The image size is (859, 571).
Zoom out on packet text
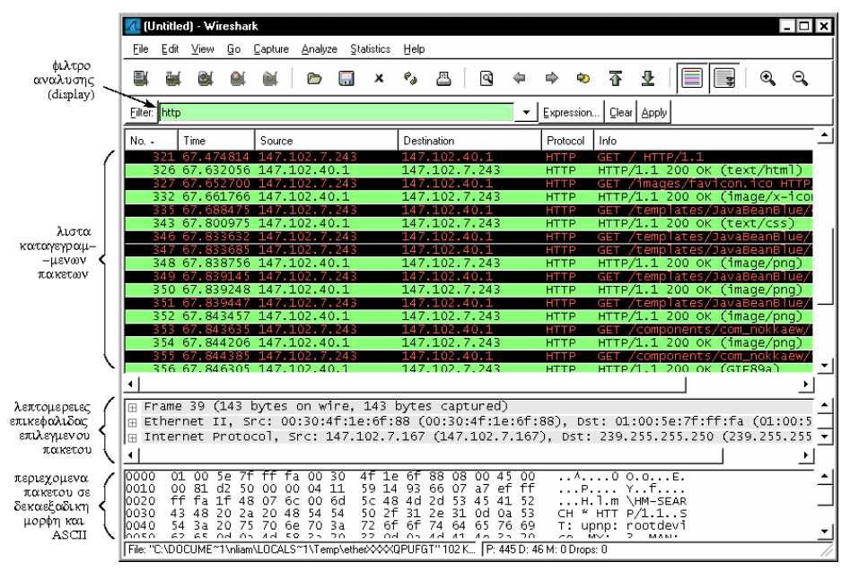pos(800,78)
